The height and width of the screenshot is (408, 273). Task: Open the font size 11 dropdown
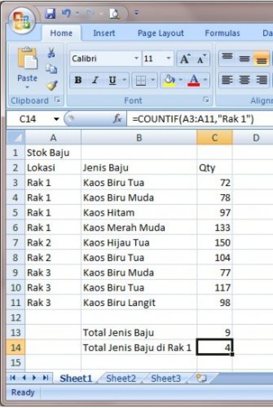pyautogui.click(x=168, y=58)
